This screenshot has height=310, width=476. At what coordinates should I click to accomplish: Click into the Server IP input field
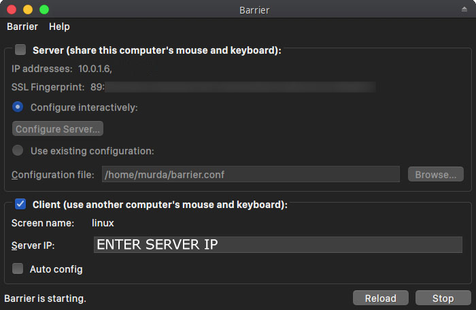[x=277, y=245]
